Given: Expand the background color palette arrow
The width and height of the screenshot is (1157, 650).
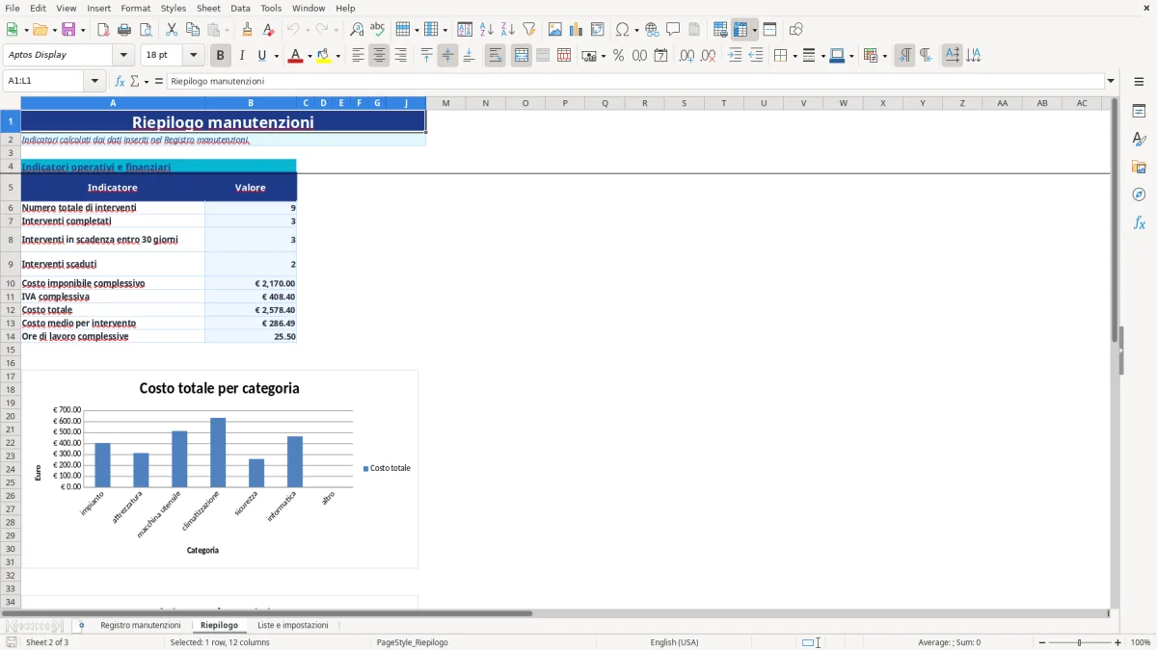Looking at the screenshot, I should tap(337, 56).
